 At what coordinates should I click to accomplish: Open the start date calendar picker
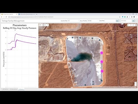[x=117, y=21]
